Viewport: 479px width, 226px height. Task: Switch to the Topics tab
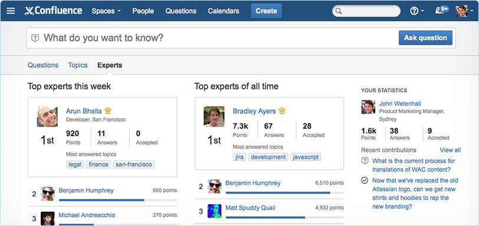click(78, 65)
